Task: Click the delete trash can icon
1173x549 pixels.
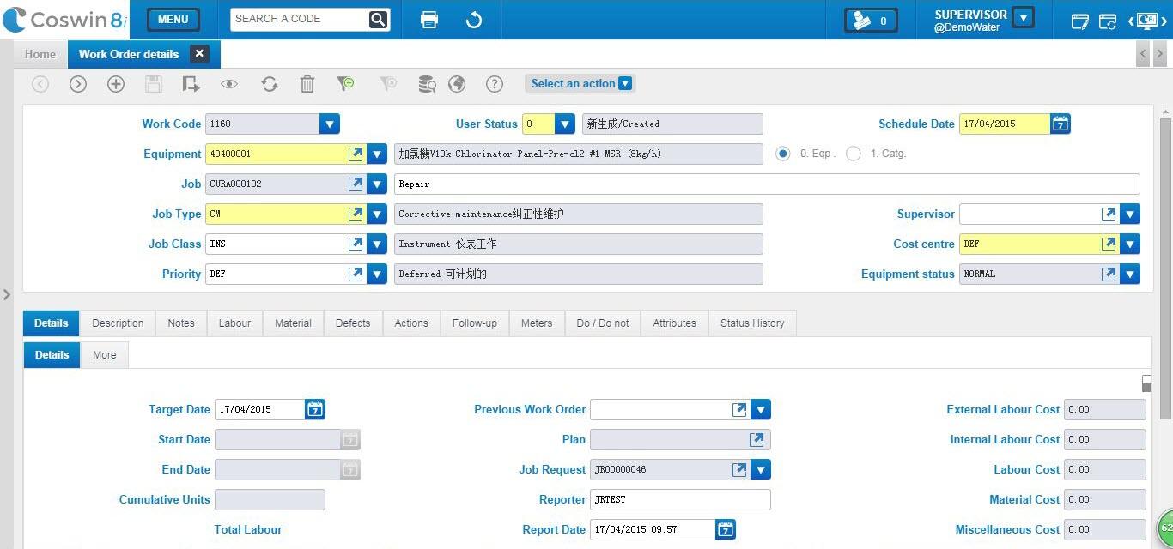Action: pyautogui.click(x=307, y=84)
